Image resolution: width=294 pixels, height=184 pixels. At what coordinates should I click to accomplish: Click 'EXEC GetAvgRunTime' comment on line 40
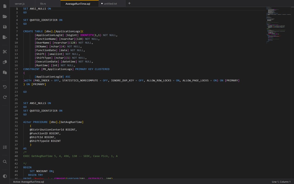tap(38, 156)
